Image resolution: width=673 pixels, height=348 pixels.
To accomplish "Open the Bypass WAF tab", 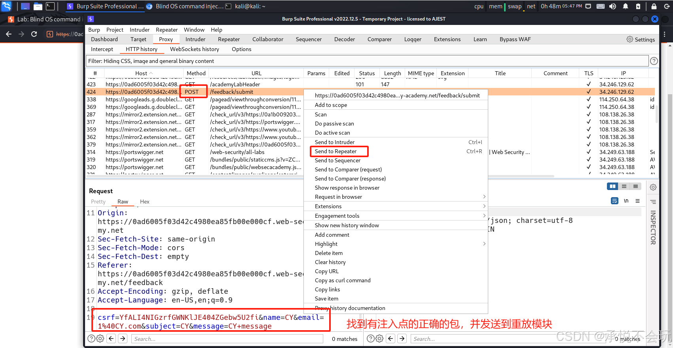I will [515, 39].
